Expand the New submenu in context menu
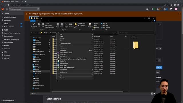 (x=75, y=75)
